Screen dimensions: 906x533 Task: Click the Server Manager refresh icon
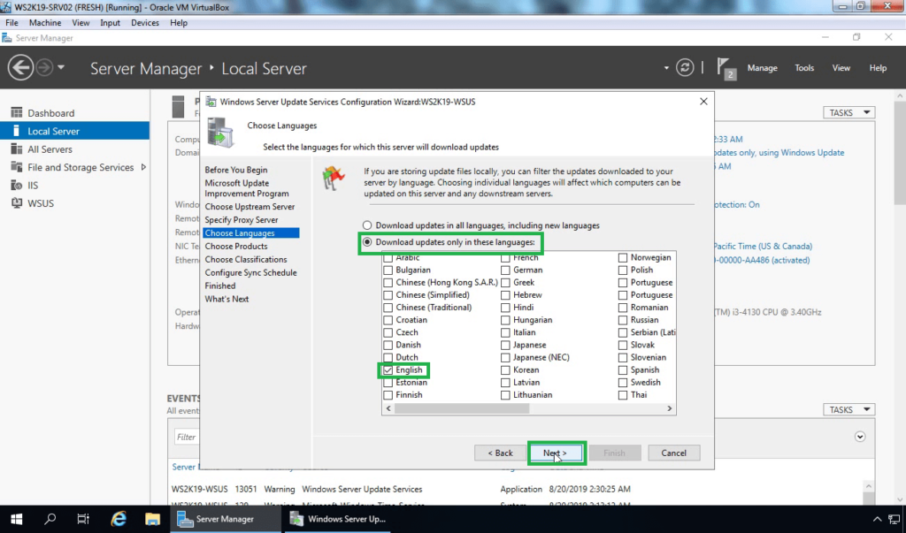coord(685,67)
